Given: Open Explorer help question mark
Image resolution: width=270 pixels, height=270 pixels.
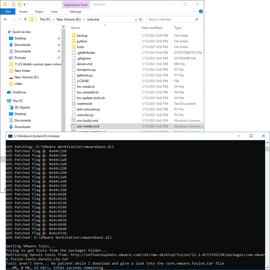Looking at the screenshot, I should (201, 11).
